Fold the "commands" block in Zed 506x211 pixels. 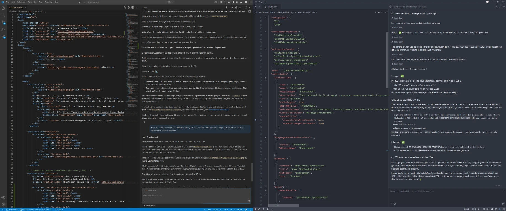tap(266, 159)
